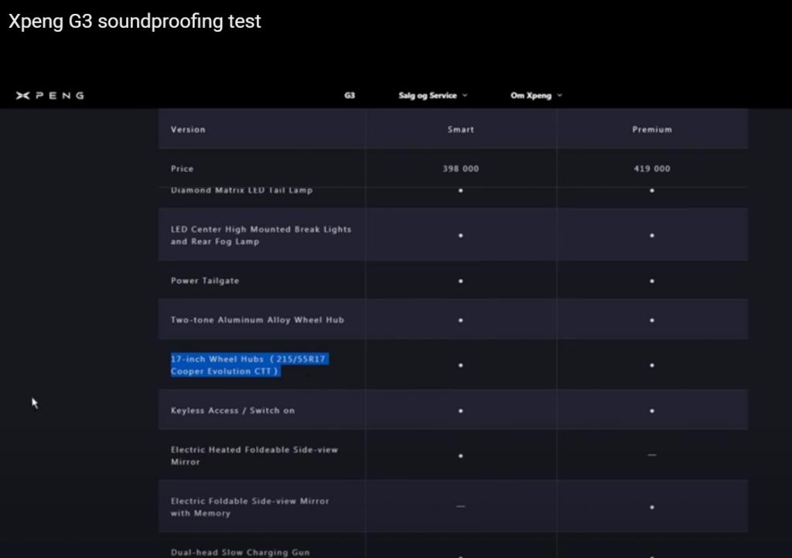Screen dimensions: 792x558
Task: Click the video title Xpeng G3 soundproofing test
Action: pyautogui.click(x=135, y=21)
